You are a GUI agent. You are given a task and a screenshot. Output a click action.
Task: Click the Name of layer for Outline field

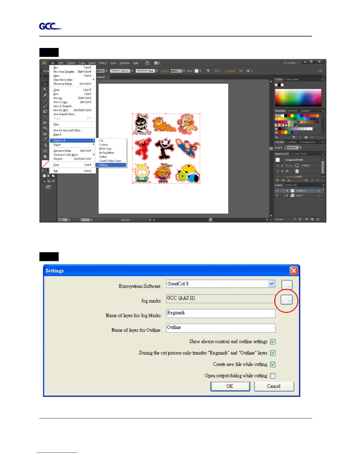[221, 328]
